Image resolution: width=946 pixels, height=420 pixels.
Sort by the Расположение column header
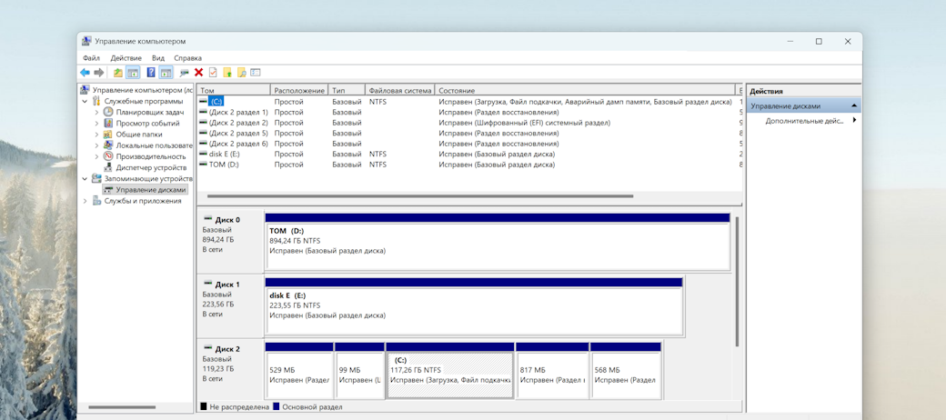(299, 90)
